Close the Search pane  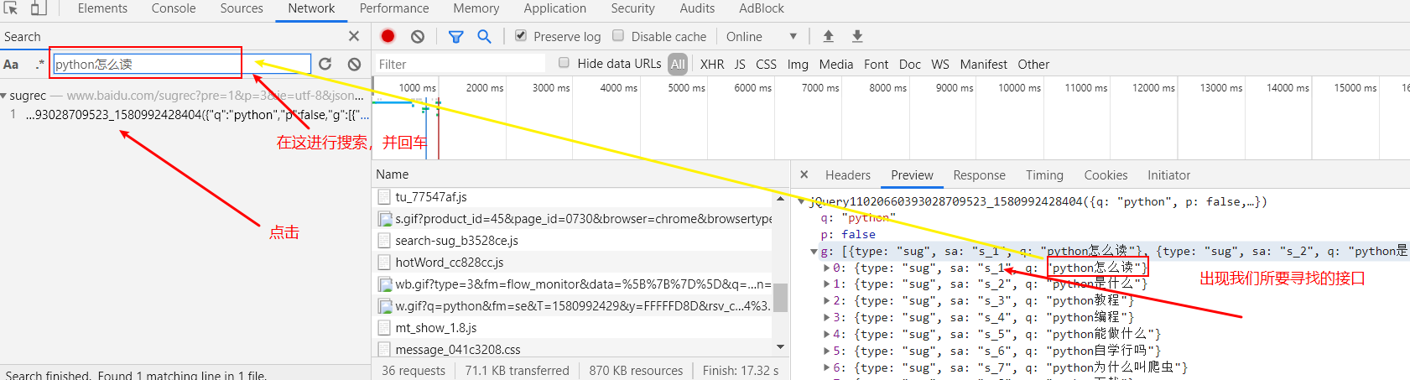pos(354,36)
